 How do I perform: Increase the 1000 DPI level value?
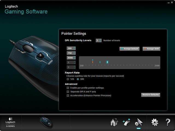click(x=74, y=57)
